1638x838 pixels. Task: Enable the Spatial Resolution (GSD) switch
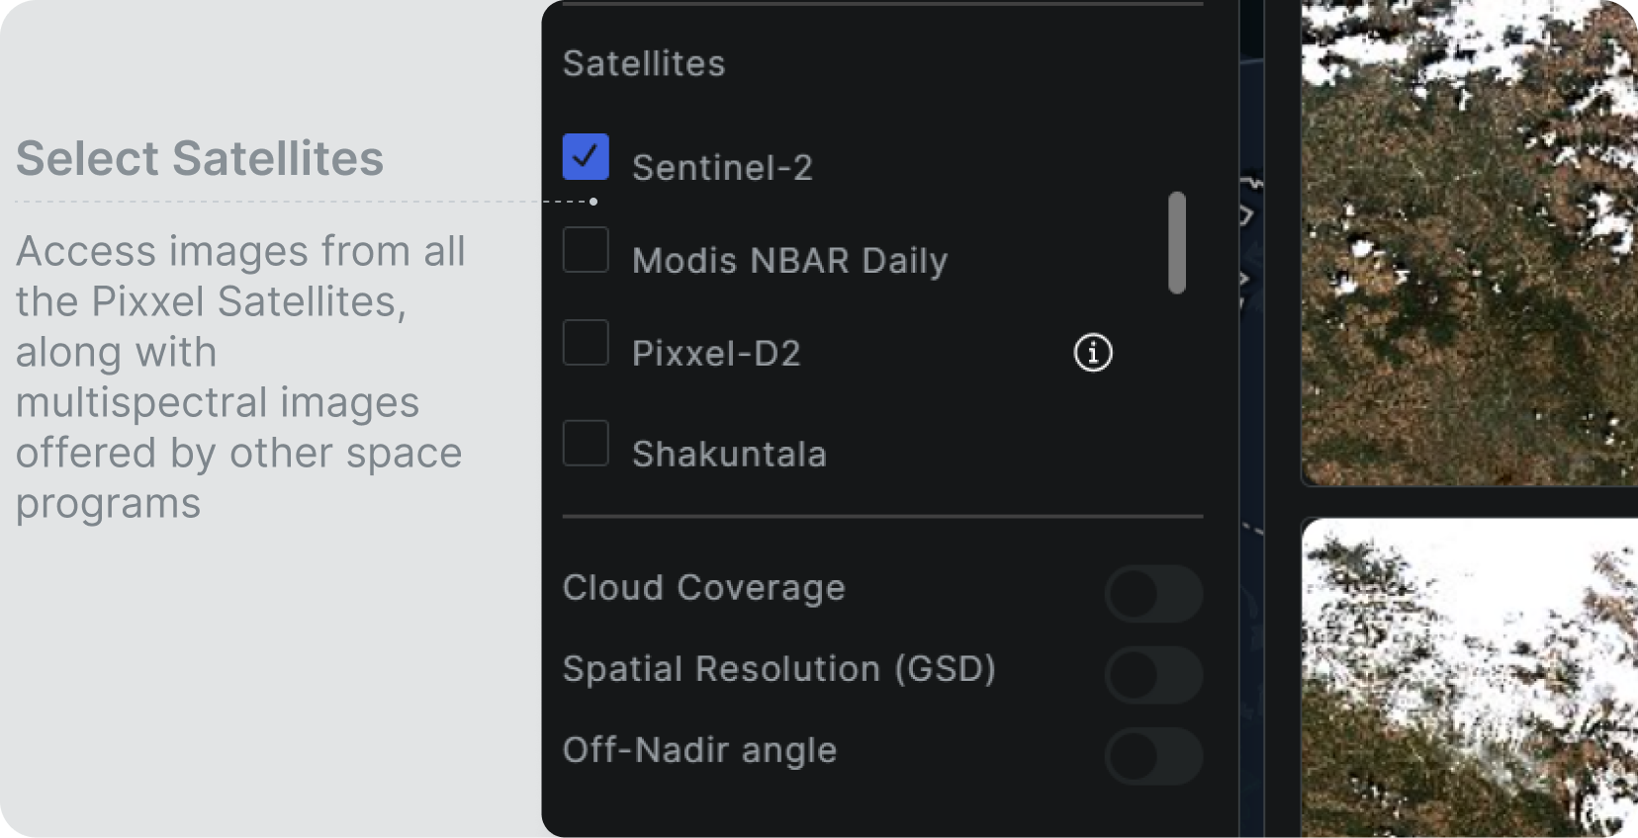[1153, 675]
